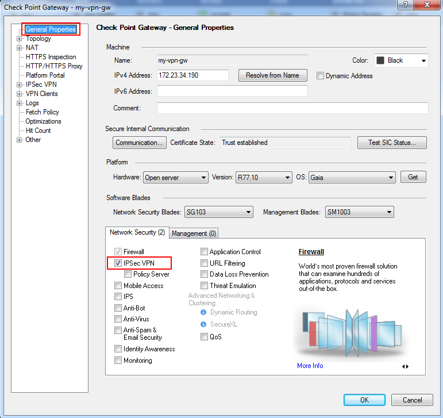Viewport: 443px width, 418px height.
Task: Click the blade description next/previous arrows
Action: [405, 367]
